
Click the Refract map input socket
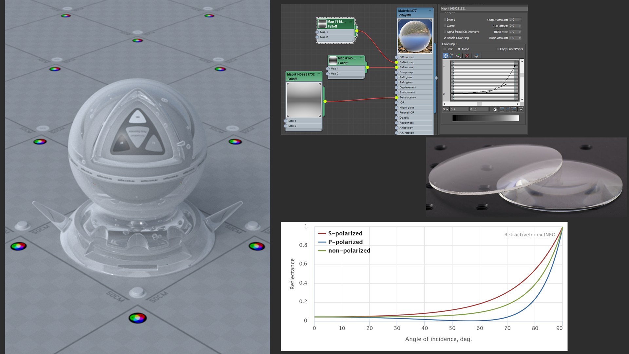coord(396,67)
